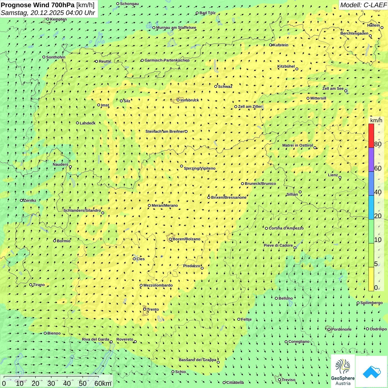Click the yellow 0 km/h legend color
Viewport: 388px width, 388px height.
[x=371, y=279]
